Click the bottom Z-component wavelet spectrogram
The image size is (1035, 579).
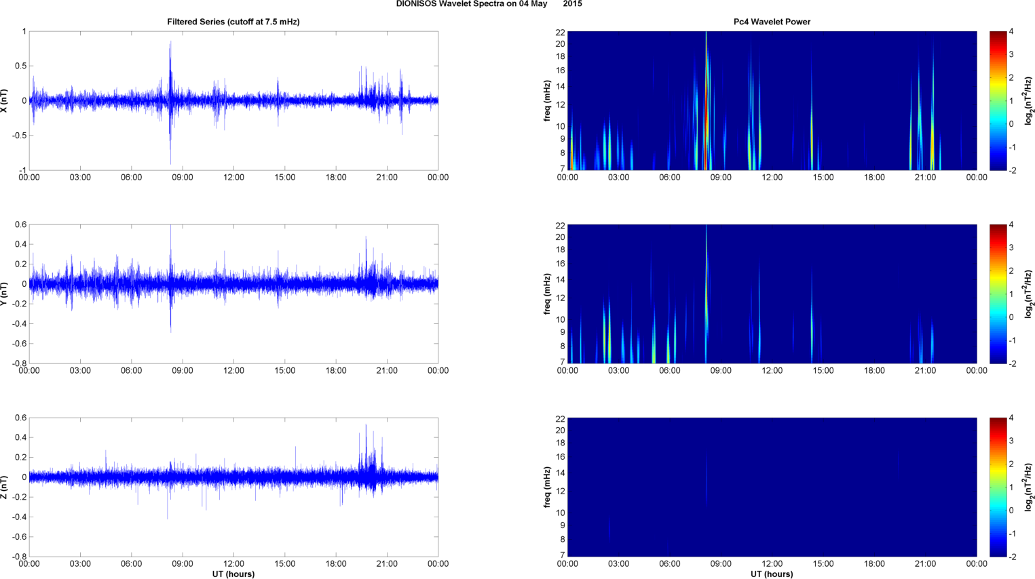772,487
